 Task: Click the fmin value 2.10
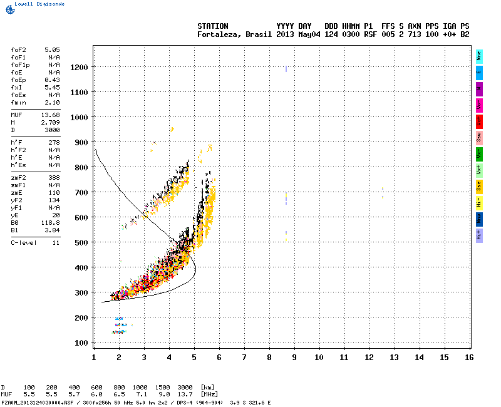pos(52,103)
